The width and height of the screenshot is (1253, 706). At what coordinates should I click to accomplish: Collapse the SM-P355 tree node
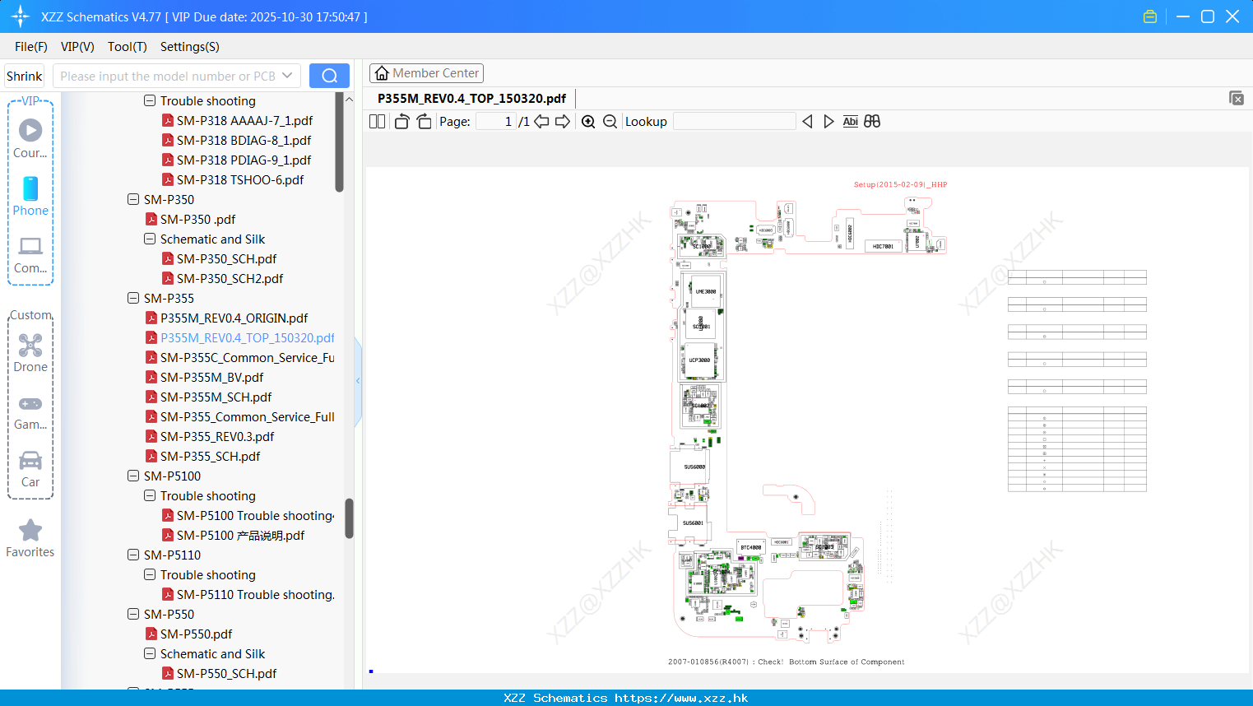[x=133, y=298]
